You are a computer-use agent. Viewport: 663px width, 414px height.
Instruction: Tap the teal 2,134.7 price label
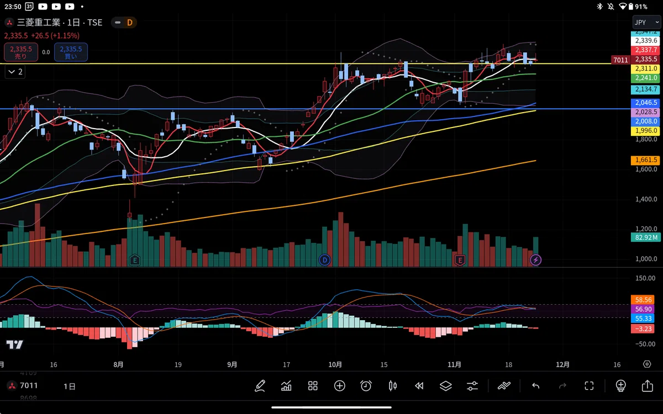(x=646, y=89)
